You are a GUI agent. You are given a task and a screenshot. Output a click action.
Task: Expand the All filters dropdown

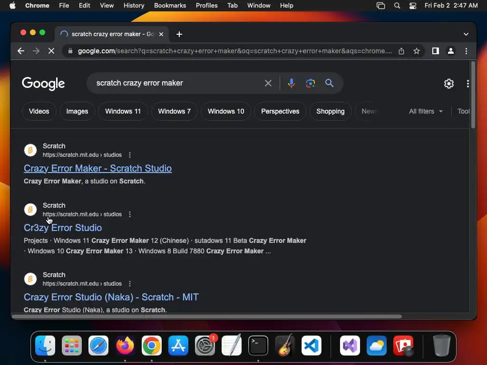click(426, 111)
